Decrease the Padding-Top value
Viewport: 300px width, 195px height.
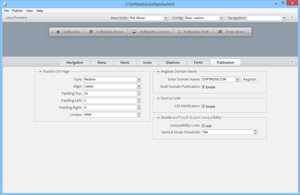[139, 95]
